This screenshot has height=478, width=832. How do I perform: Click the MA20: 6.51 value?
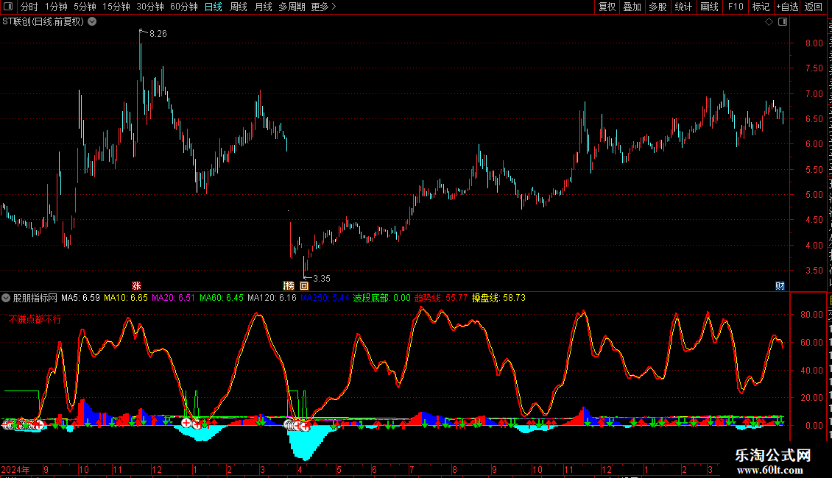174,298
